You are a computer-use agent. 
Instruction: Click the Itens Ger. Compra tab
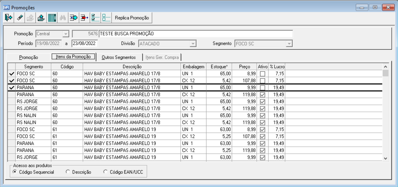[x=162, y=57]
